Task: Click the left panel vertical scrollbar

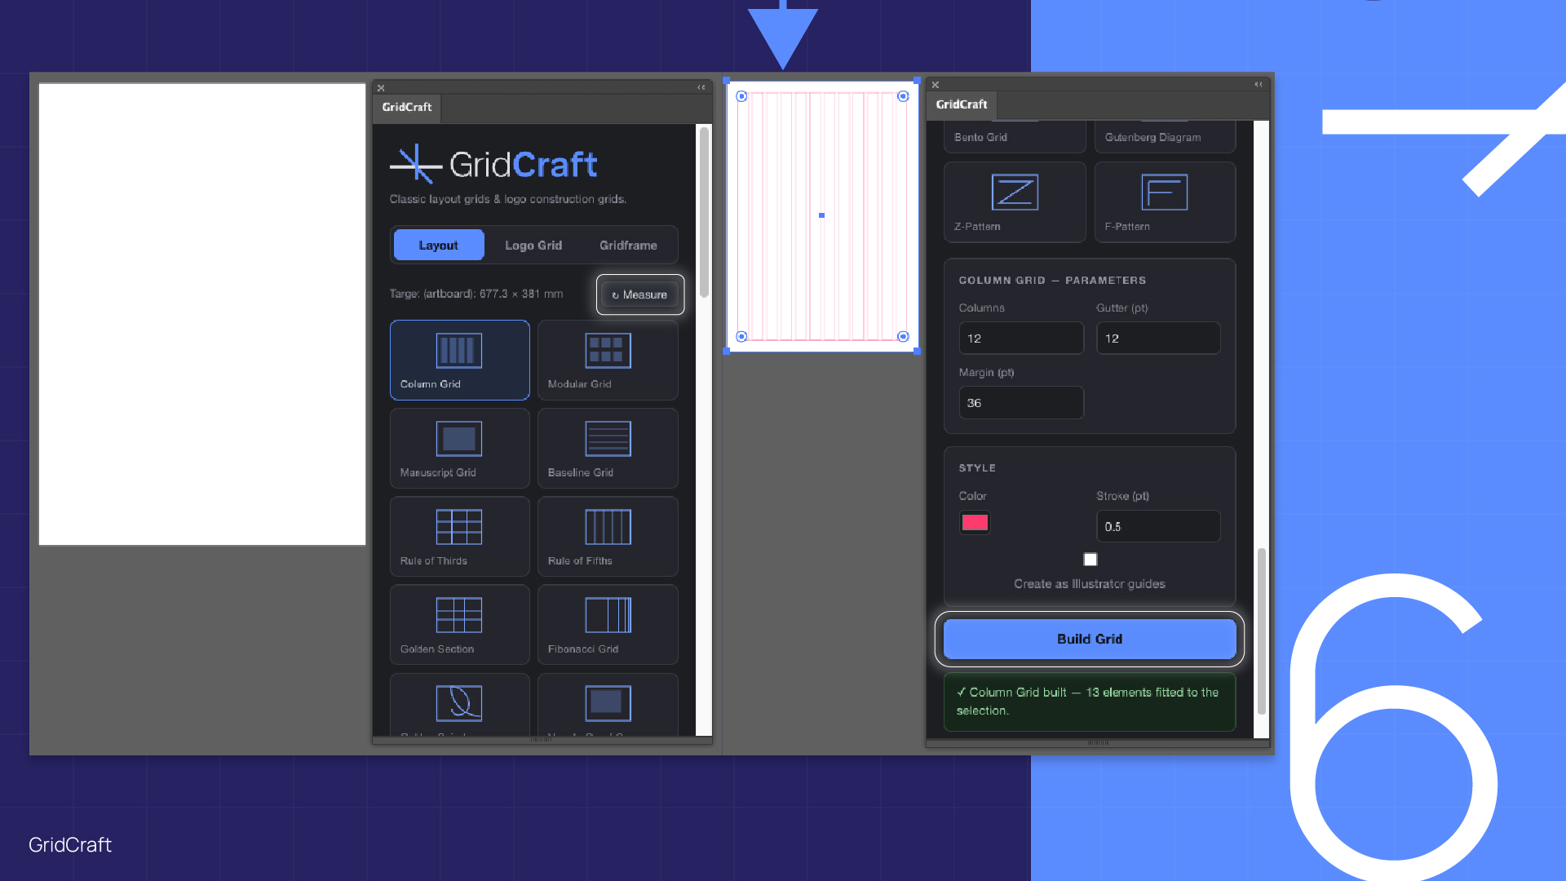Action: pos(704,212)
